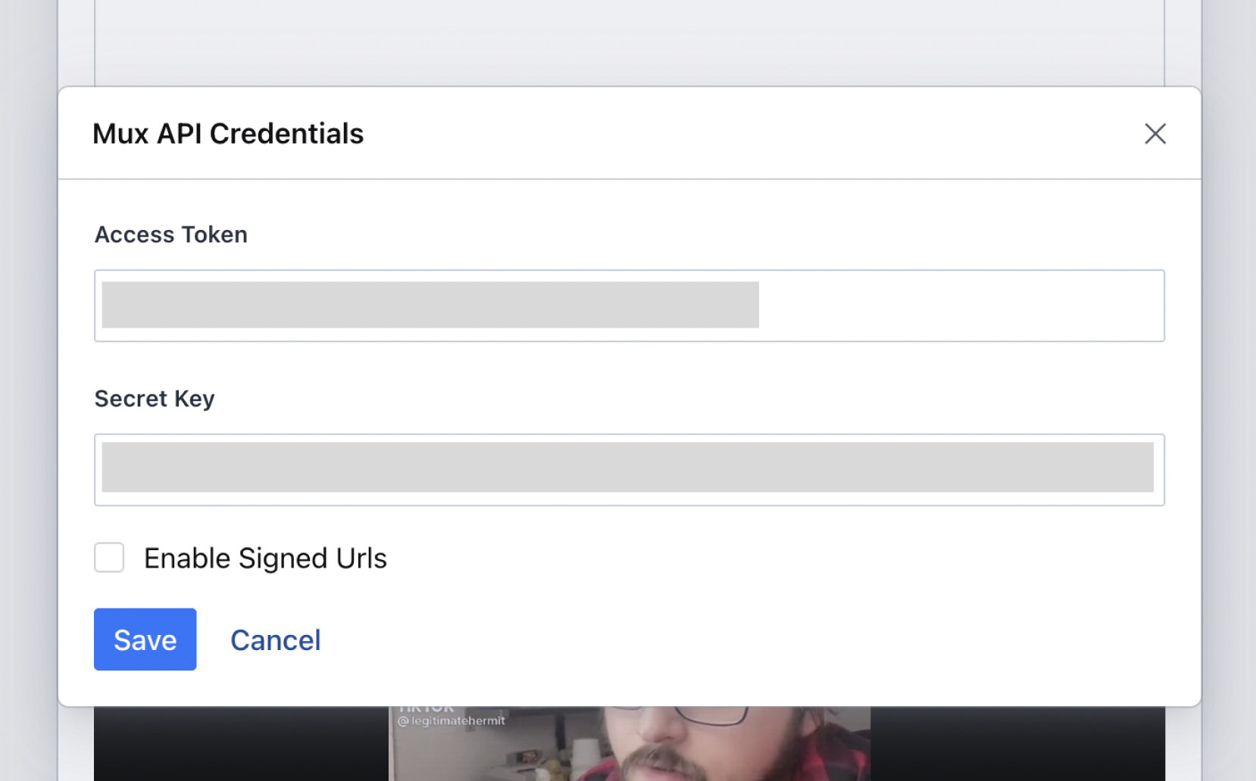Screen dimensions: 1256x781
Task: Click the gray overlay left of the dialog
Action: [29, 378]
